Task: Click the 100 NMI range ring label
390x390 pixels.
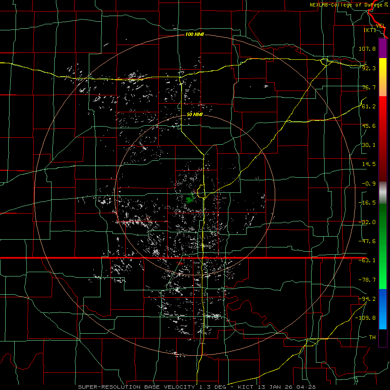Action: (195, 34)
